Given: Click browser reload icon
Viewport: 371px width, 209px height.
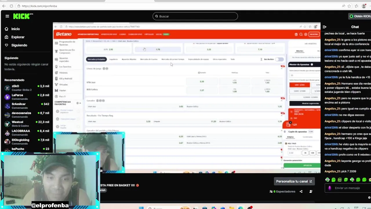Looking at the screenshot, I should tap(11, 6).
